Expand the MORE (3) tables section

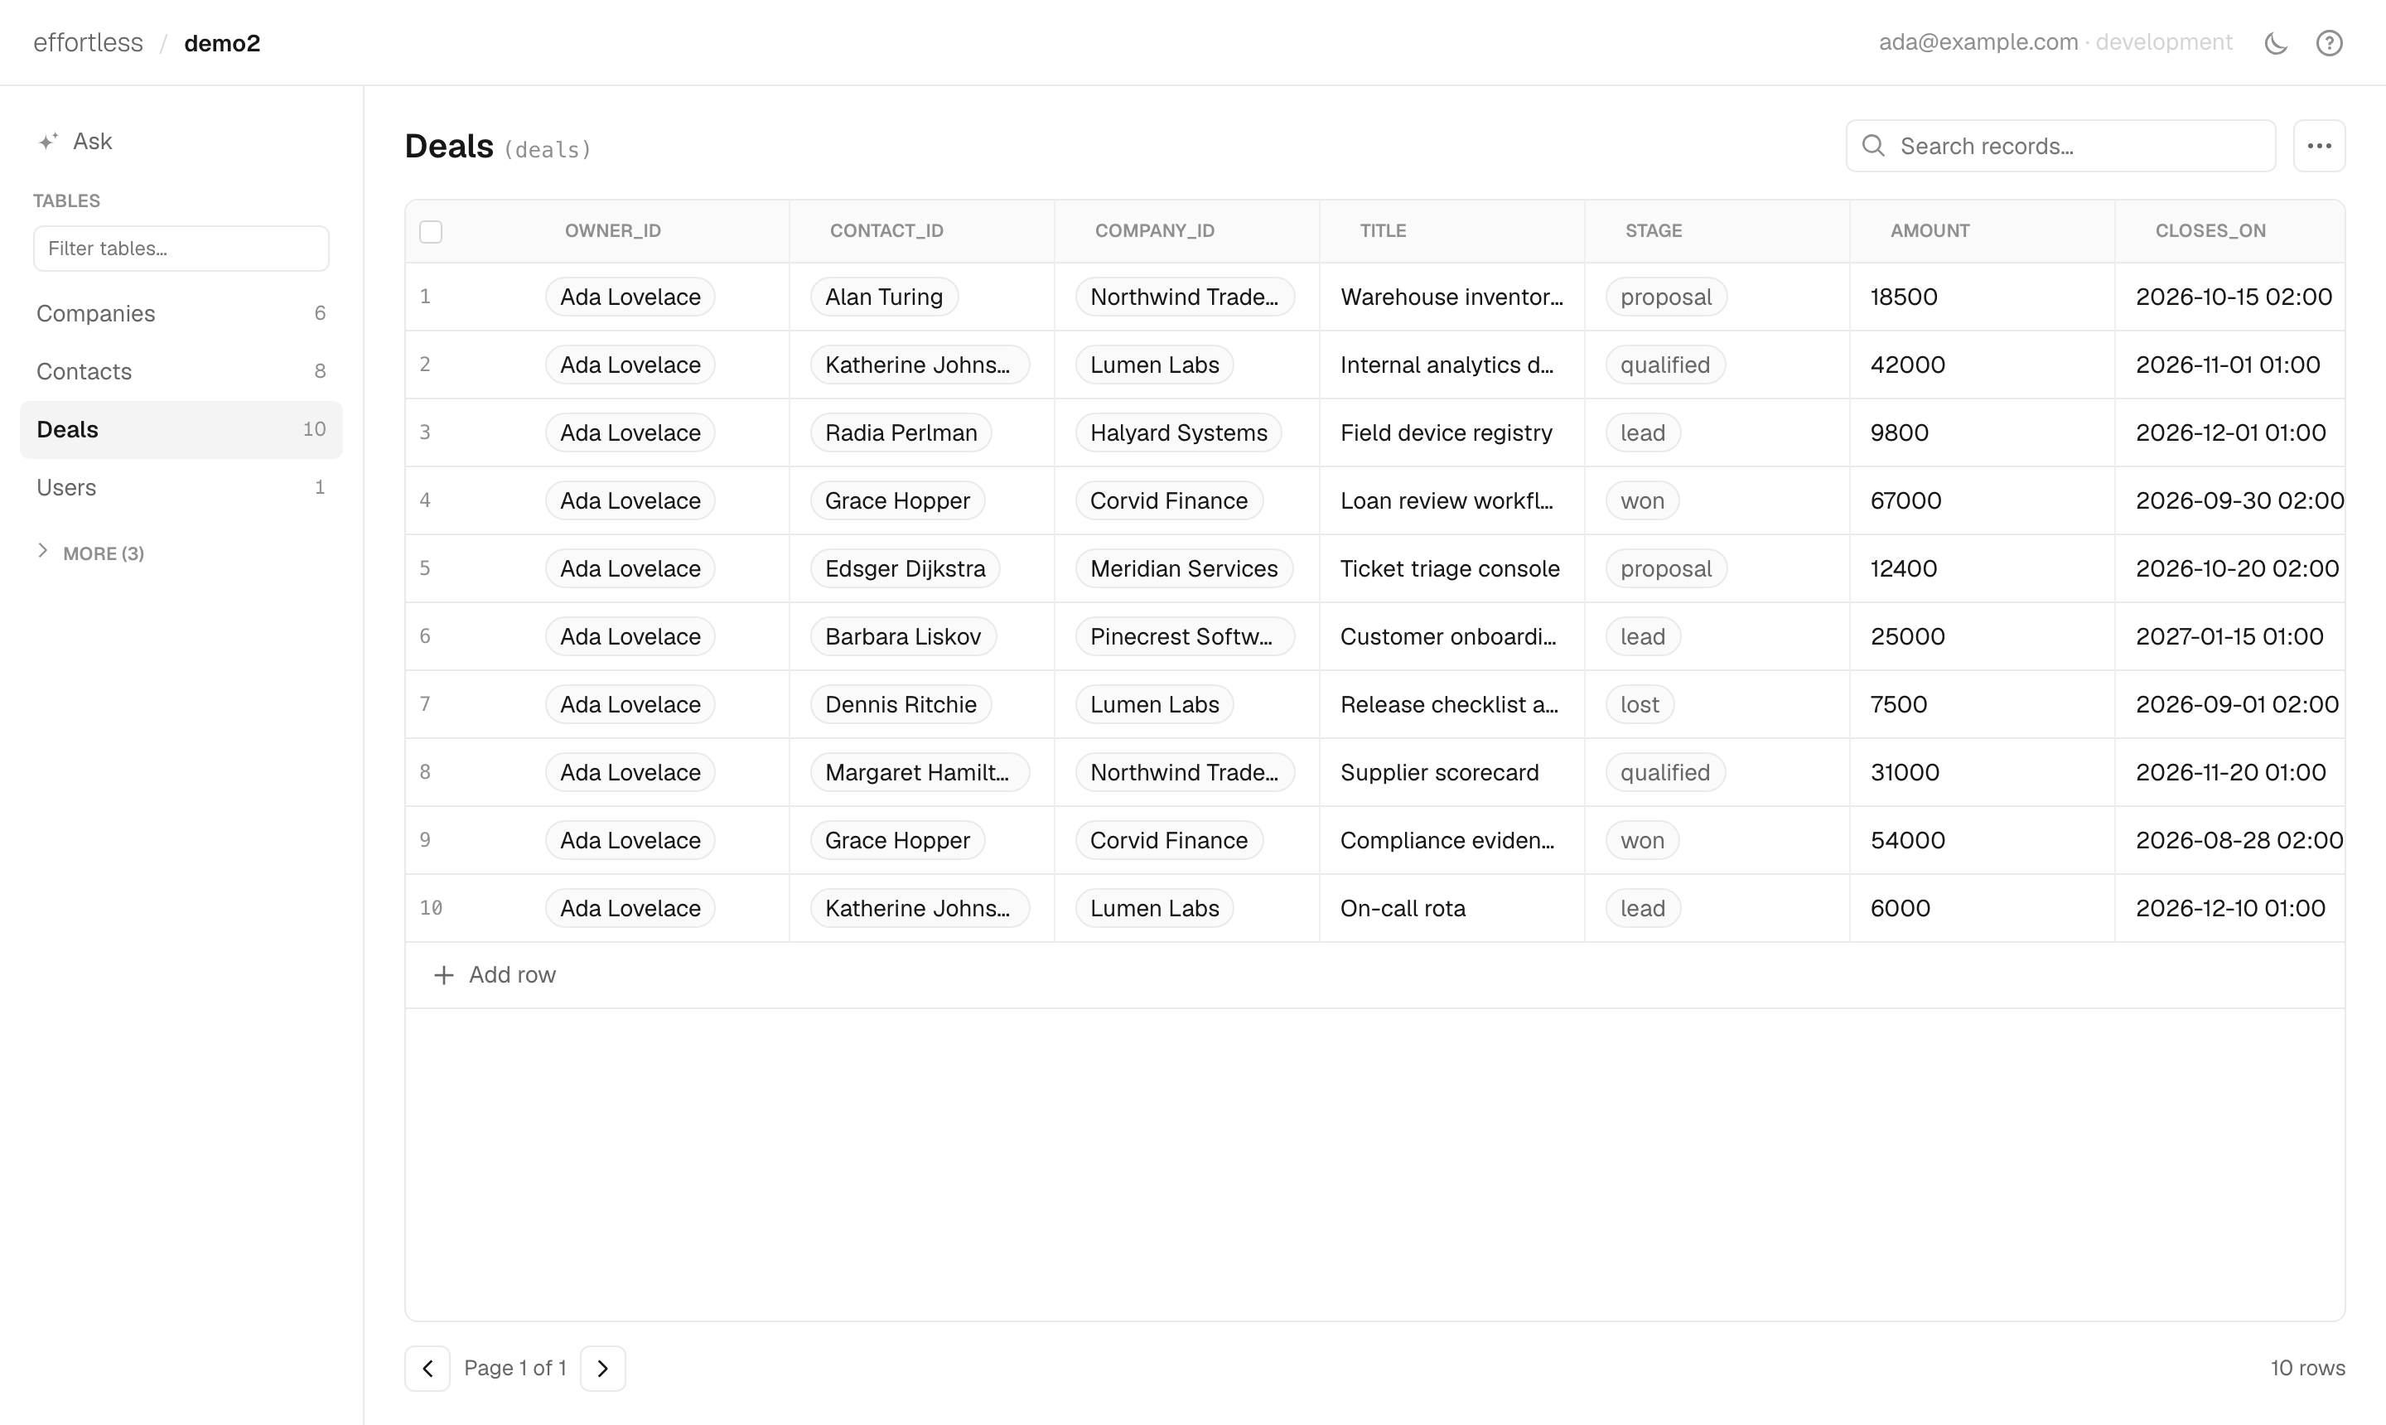pyautogui.click(x=91, y=553)
